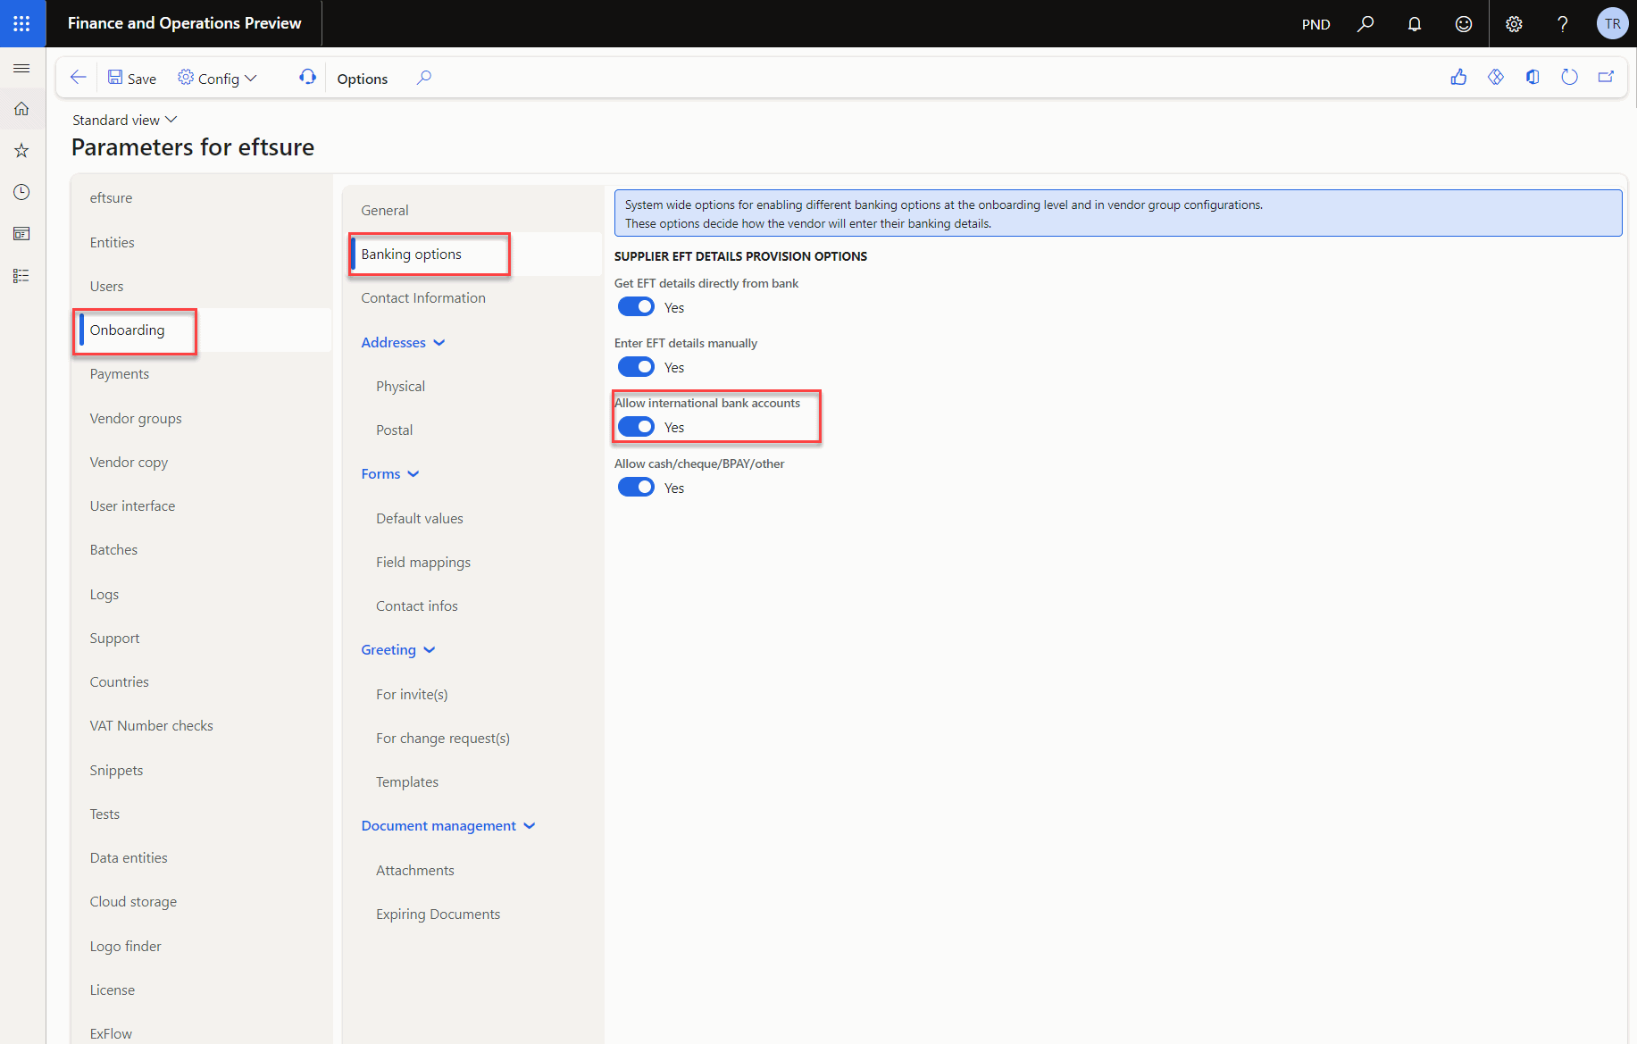
Task: Open the Standard view selector
Action: (125, 120)
